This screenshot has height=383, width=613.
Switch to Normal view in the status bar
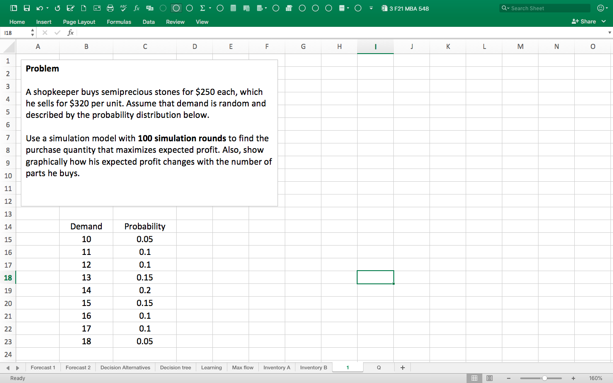point(474,378)
